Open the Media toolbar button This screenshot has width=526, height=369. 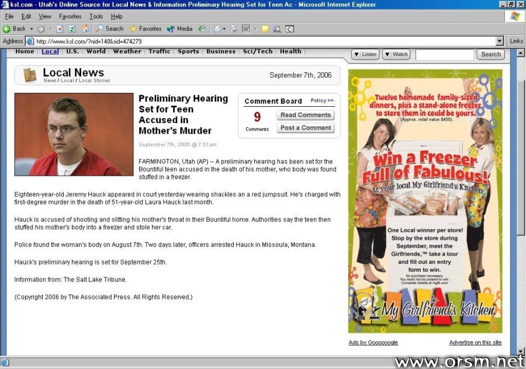(x=180, y=29)
